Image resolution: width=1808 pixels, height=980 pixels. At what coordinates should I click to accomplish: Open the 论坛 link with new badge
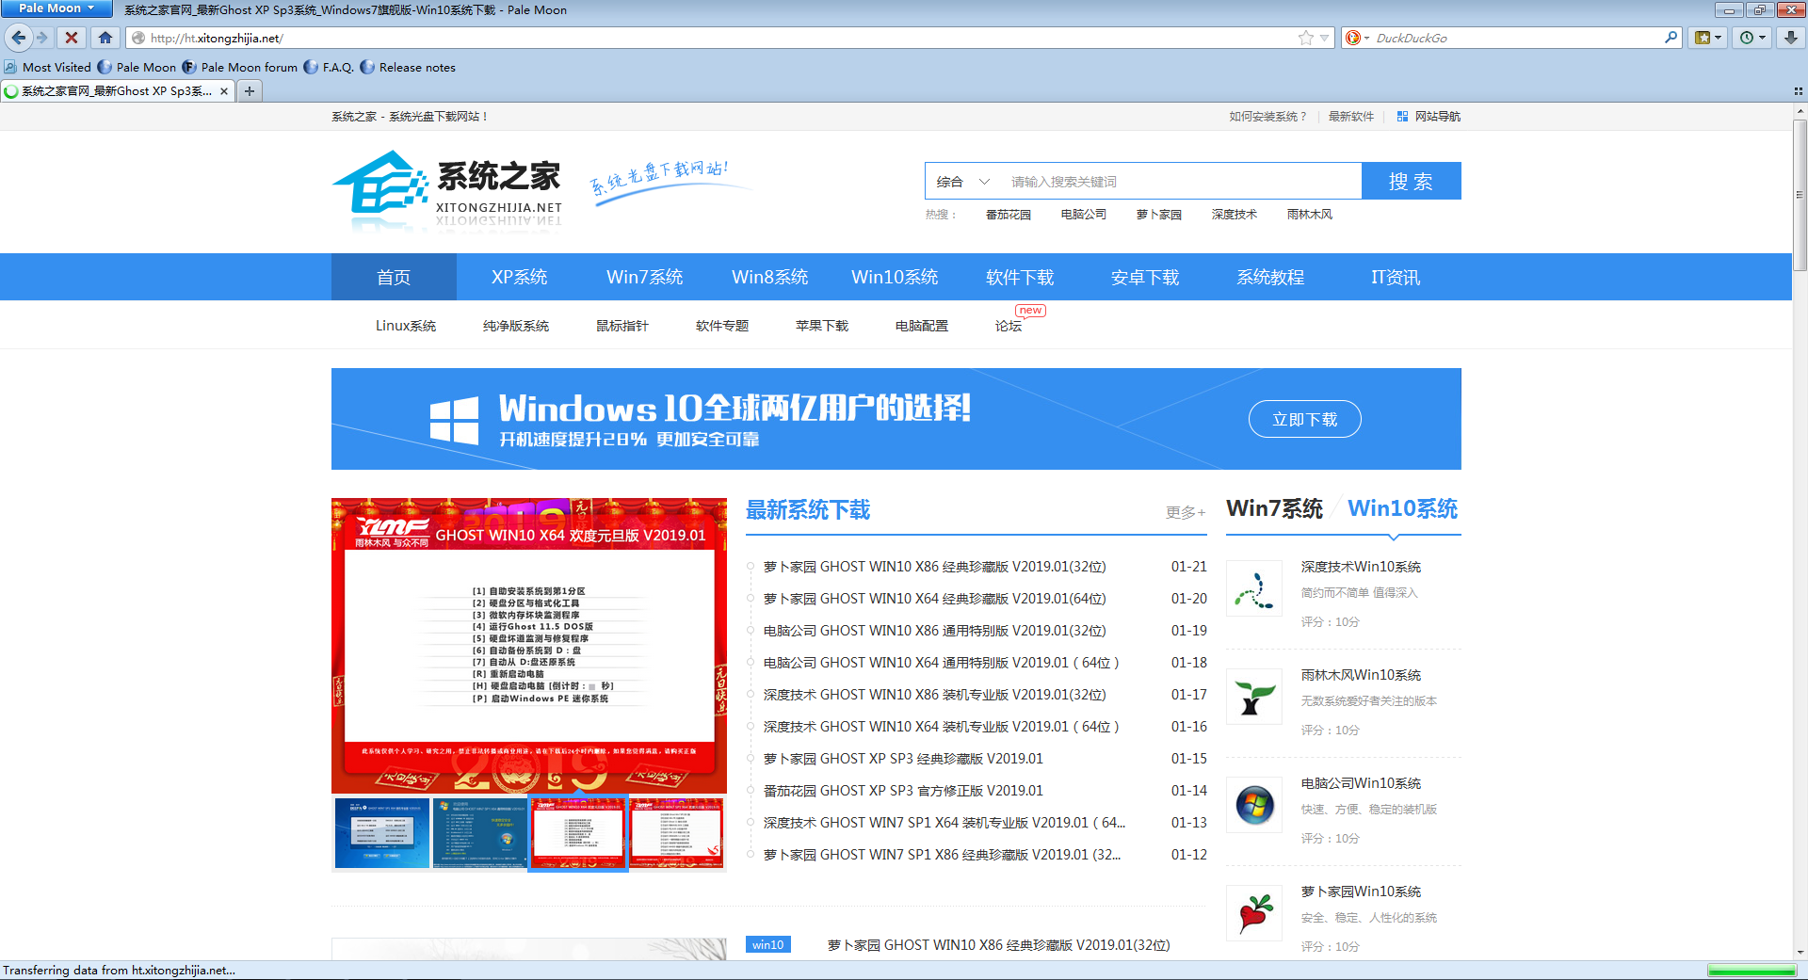pyautogui.click(x=1009, y=326)
